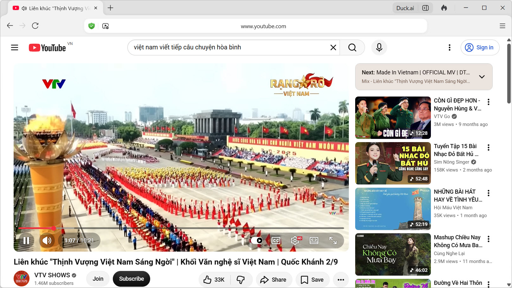Pause the video
Viewport: 512px width, 288px height.
pos(26,241)
